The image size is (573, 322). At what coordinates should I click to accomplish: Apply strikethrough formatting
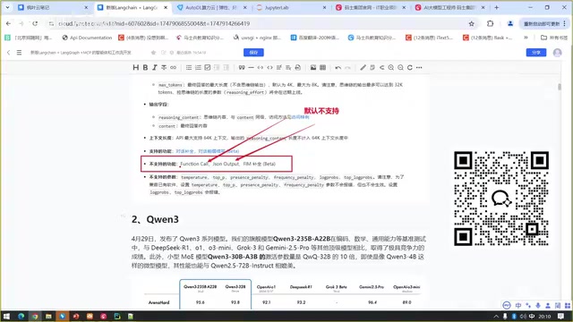coord(164,68)
